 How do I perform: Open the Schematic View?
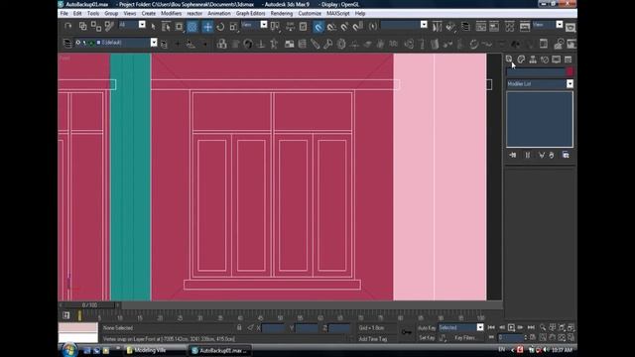pos(494,27)
